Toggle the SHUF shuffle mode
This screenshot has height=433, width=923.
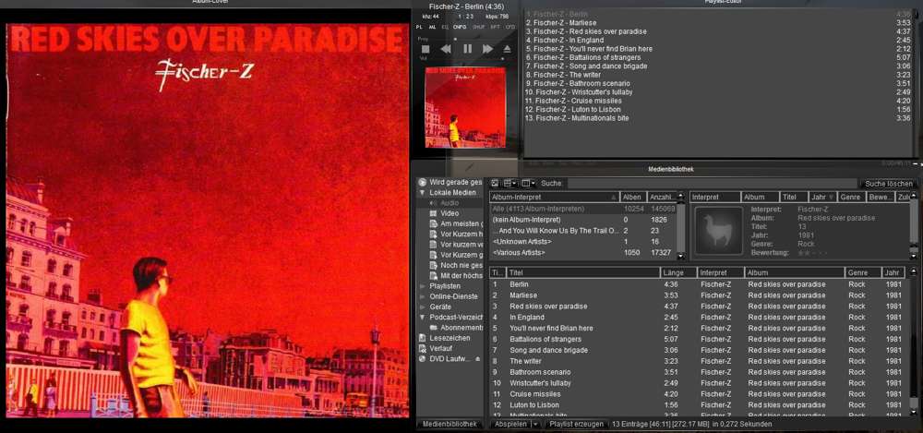(x=479, y=28)
